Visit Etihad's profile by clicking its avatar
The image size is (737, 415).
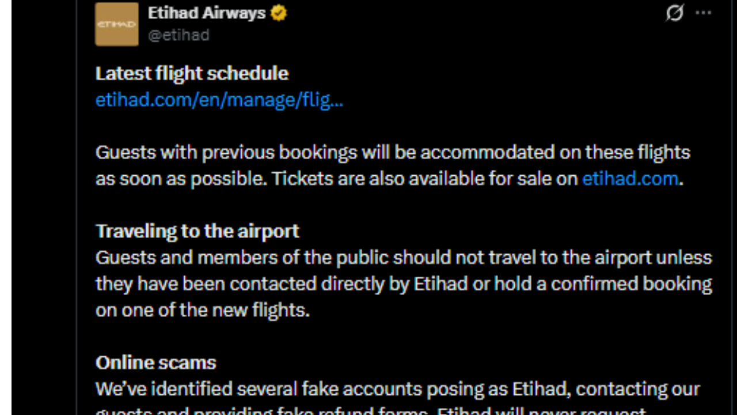[x=116, y=24]
